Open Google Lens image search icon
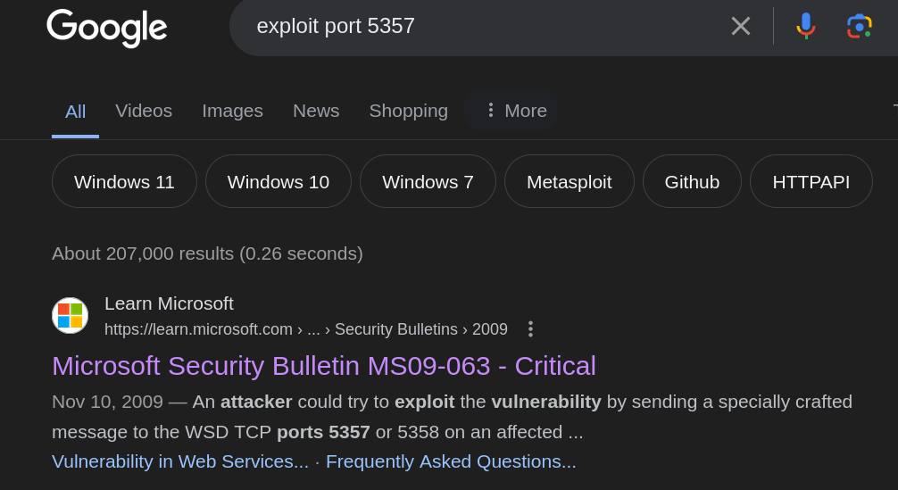The height and width of the screenshot is (490, 898). click(859, 27)
